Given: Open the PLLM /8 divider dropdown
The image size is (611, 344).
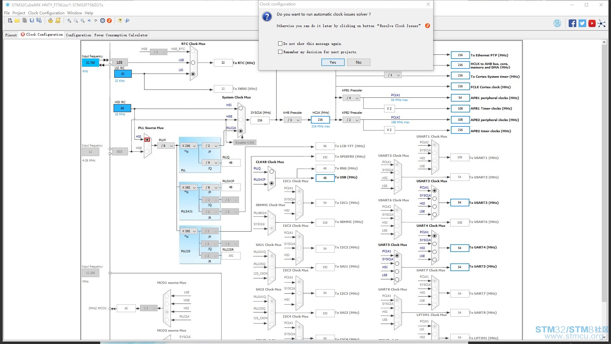Looking at the screenshot, I should (166, 146).
